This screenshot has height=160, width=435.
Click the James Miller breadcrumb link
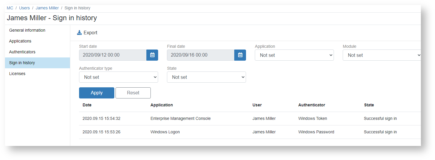(x=47, y=8)
